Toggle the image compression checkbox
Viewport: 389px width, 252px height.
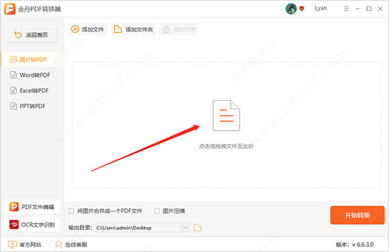(x=156, y=211)
